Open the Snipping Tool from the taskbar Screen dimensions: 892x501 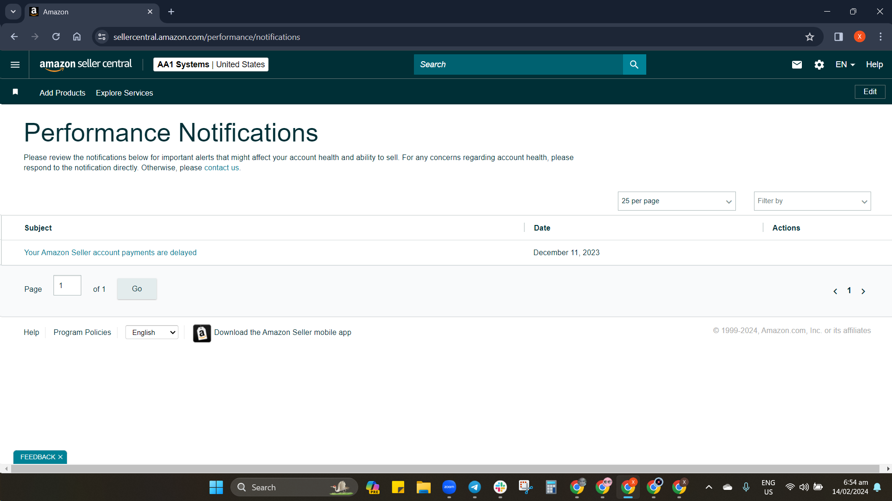[x=525, y=487]
